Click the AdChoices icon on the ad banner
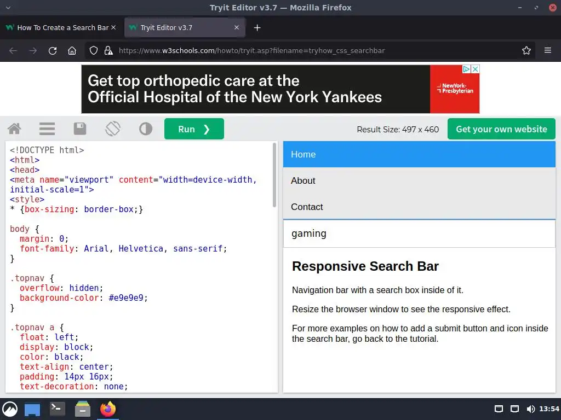 (466, 69)
